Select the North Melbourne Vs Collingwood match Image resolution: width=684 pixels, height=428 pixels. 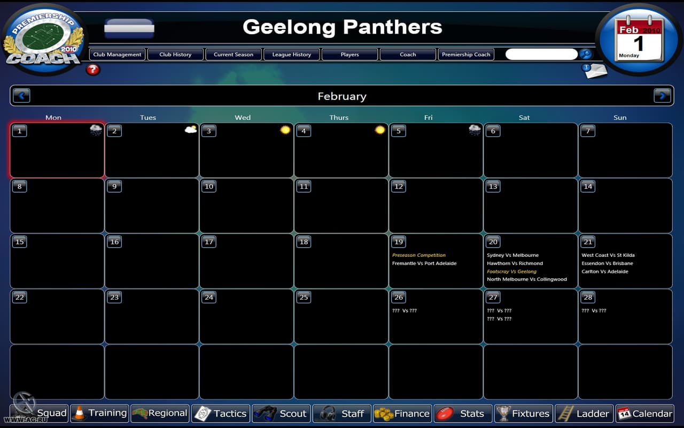pos(527,279)
